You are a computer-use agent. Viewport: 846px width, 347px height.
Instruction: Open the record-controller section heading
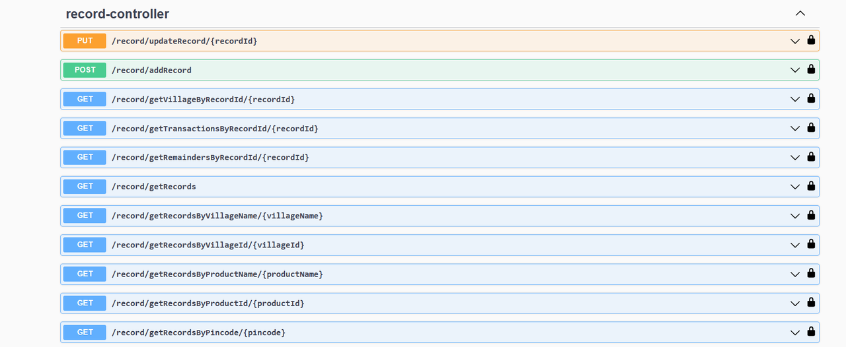click(x=118, y=13)
